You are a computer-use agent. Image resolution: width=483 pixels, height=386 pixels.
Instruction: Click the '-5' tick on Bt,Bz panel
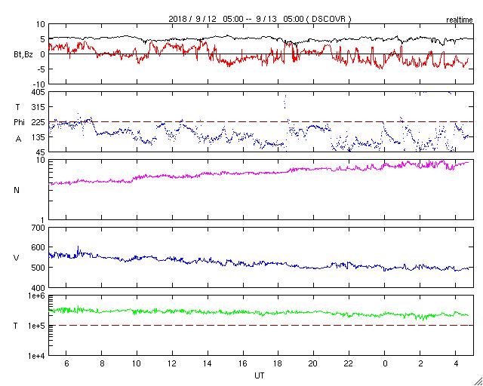coord(42,69)
